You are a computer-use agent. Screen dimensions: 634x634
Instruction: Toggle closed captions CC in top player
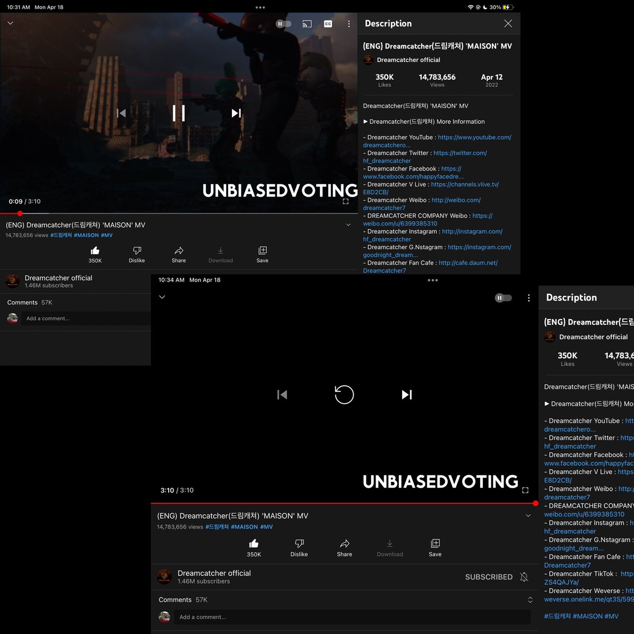point(328,24)
